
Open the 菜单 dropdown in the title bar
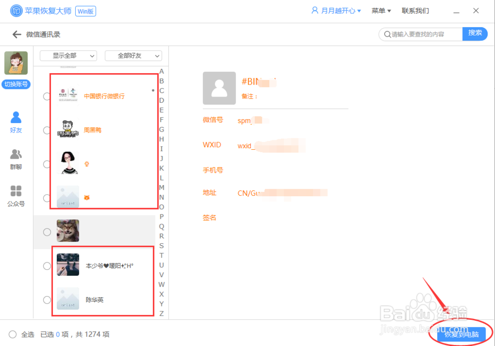(x=381, y=10)
